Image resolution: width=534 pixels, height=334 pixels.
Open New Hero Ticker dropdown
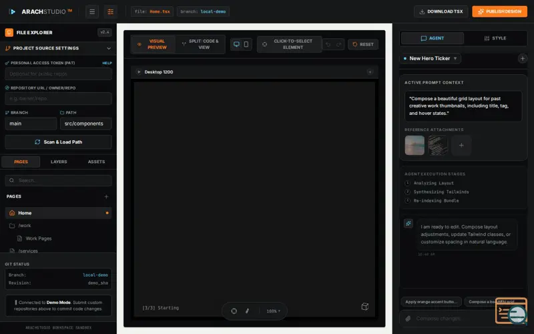(x=431, y=58)
